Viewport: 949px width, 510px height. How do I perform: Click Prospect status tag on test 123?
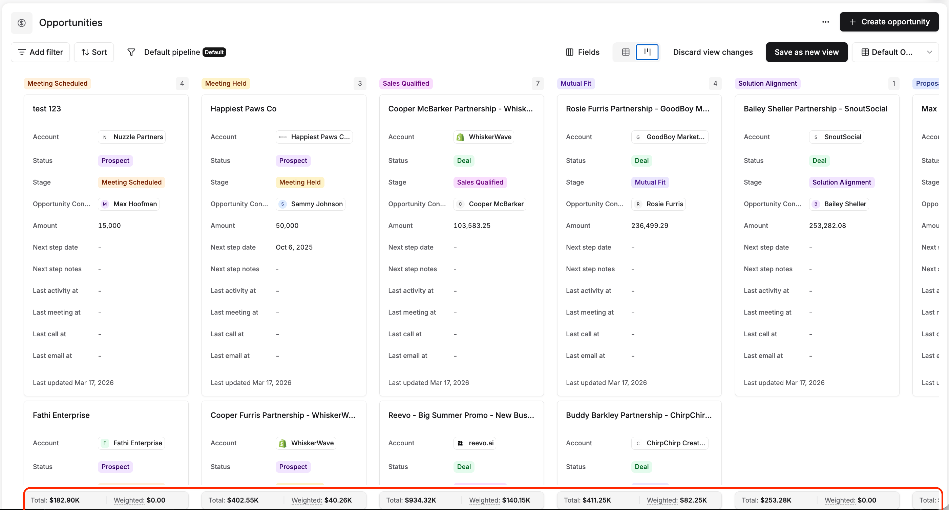tap(115, 161)
